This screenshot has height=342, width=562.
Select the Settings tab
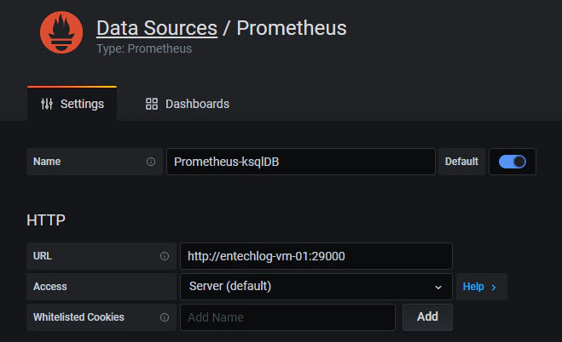tap(72, 104)
